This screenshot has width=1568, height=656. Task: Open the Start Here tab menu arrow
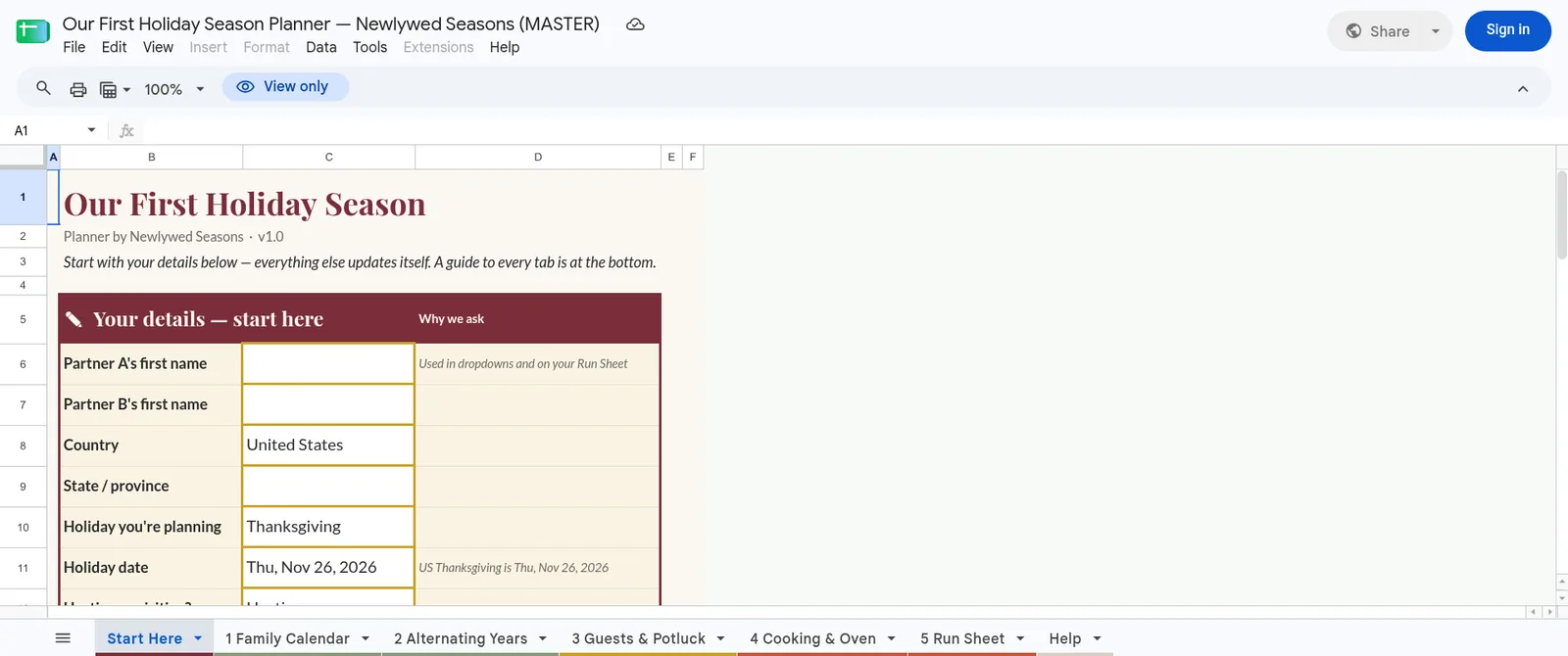tap(198, 638)
